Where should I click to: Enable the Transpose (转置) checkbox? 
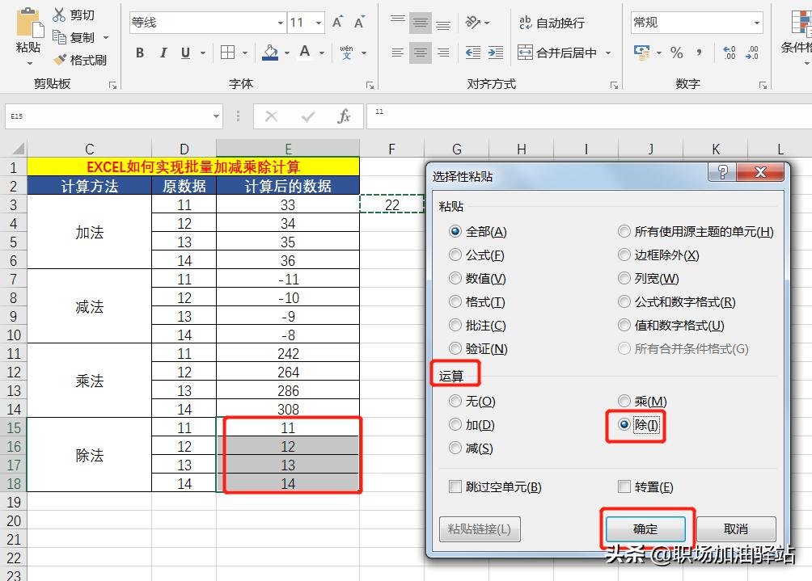tap(624, 486)
